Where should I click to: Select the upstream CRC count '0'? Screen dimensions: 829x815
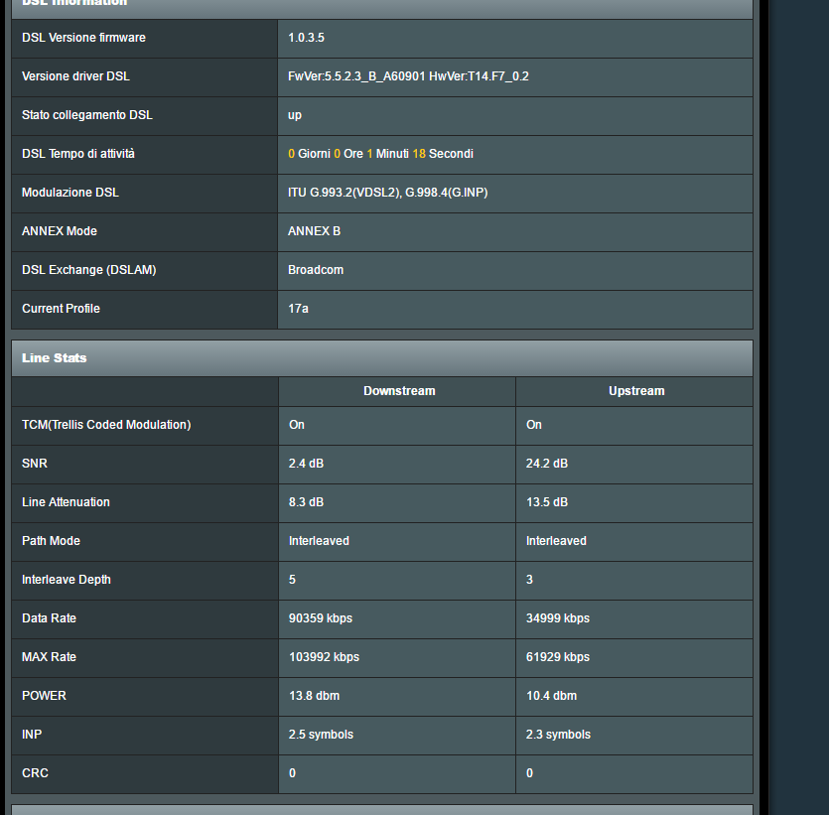pos(530,773)
